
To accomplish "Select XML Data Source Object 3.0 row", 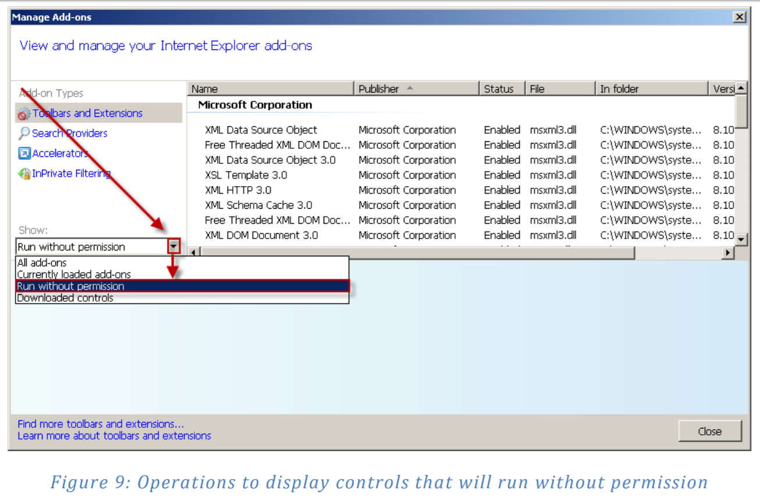I will point(461,160).
